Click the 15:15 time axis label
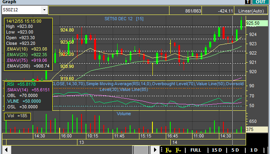This screenshot has width=270, height=154. [x=146, y=136]
